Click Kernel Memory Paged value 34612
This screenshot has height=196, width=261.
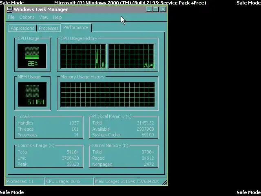(148, 158)
